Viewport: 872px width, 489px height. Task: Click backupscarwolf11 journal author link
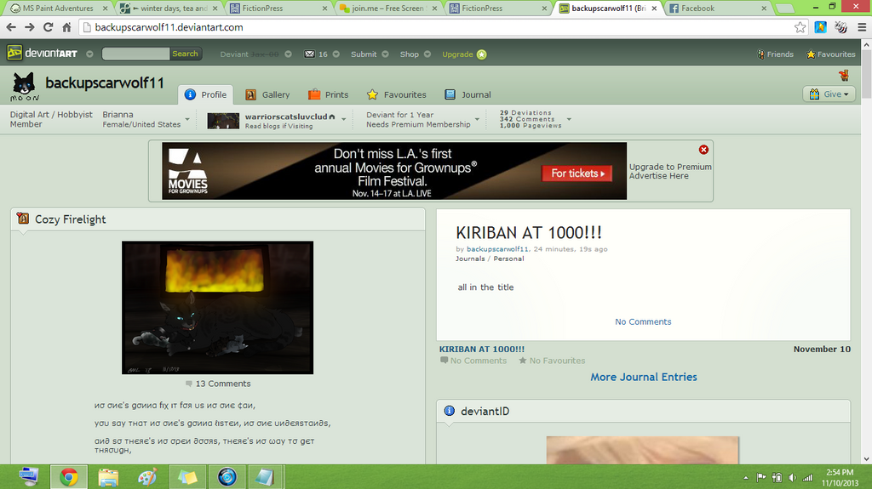[497, 249]
